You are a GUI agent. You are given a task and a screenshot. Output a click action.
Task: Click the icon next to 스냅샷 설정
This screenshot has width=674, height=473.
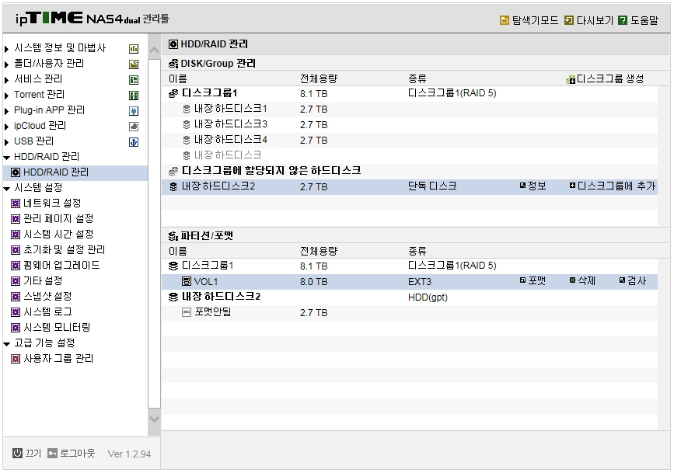pyautogui.click(x=16, y=297)
